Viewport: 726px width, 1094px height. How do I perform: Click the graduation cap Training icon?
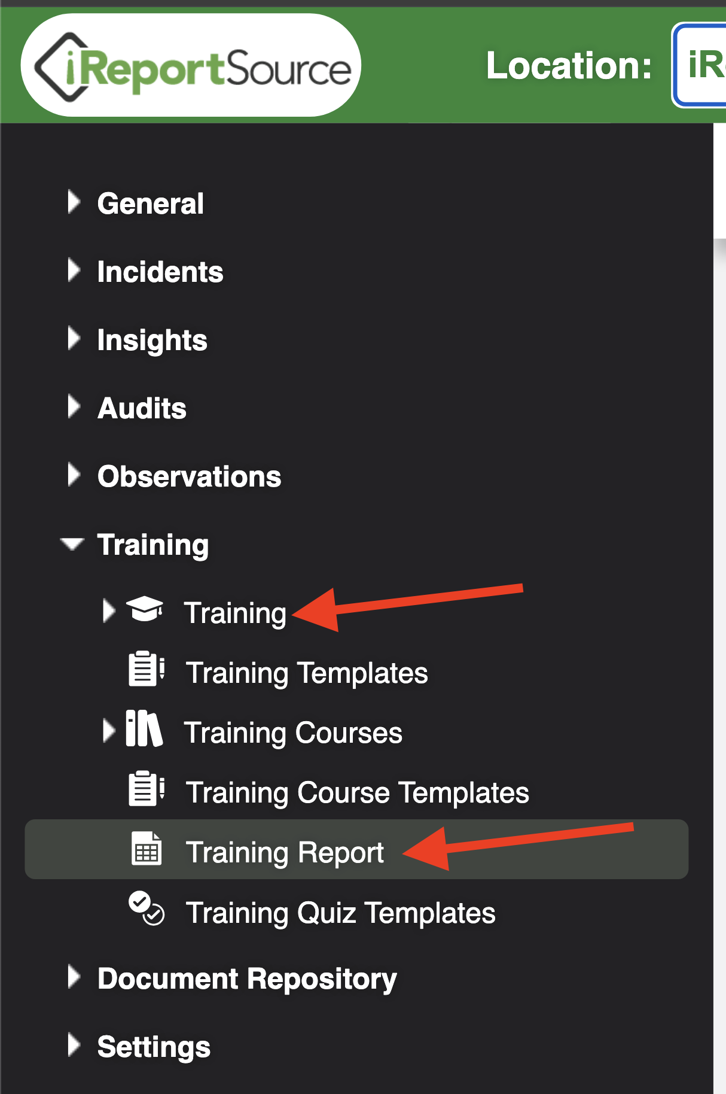click(x=145, y=610)
